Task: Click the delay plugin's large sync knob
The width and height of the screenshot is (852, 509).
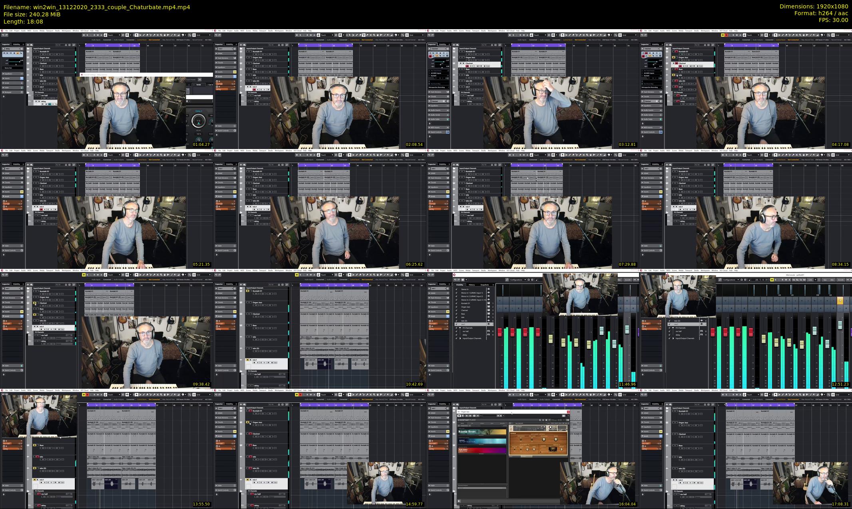Action: pyautogui.click(x=198, y=121)
